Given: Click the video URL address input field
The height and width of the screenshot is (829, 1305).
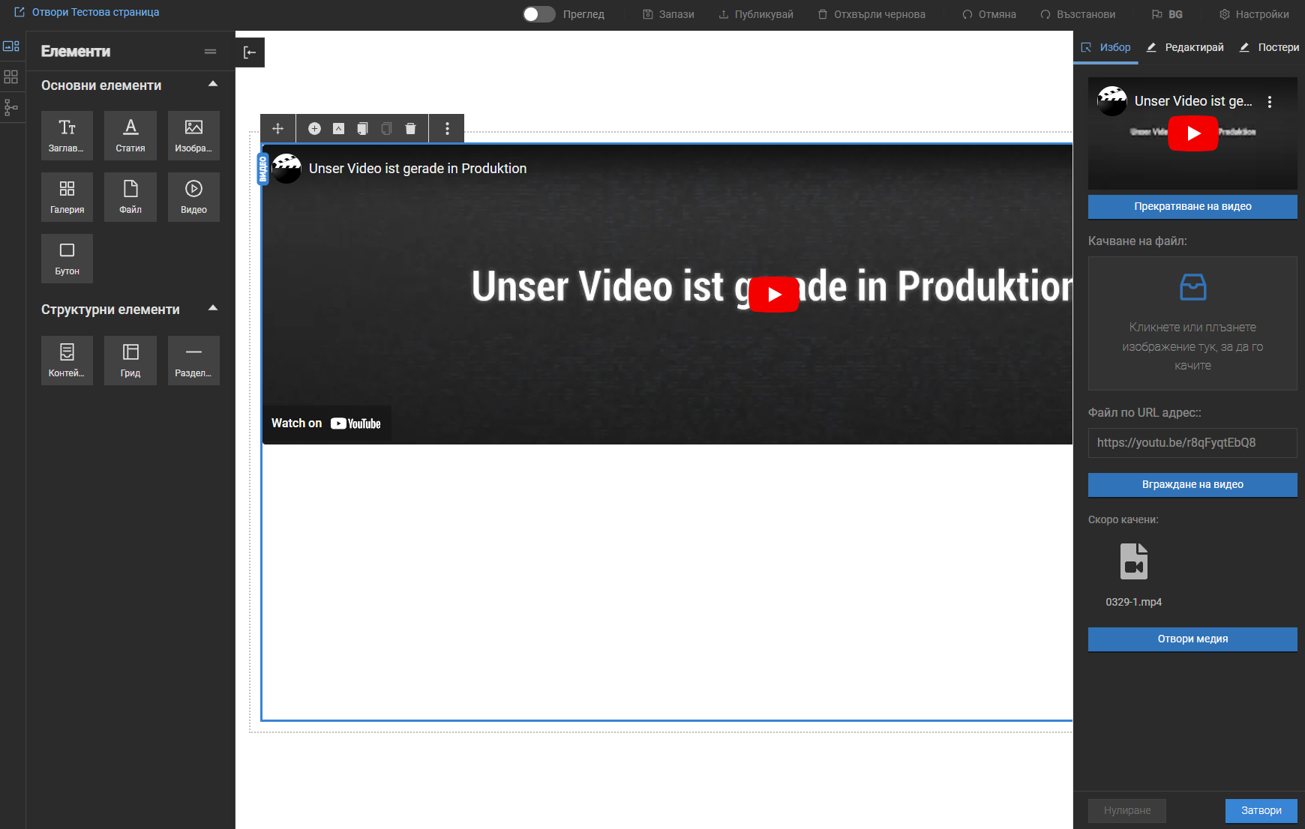Looking at the screenshot, I should (x=1192, y=443).
